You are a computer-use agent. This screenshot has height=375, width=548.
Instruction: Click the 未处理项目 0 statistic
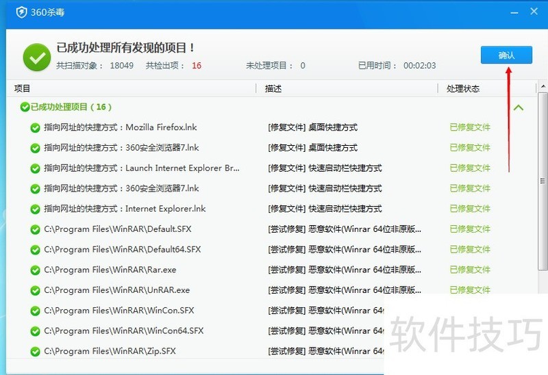[275, 66]
